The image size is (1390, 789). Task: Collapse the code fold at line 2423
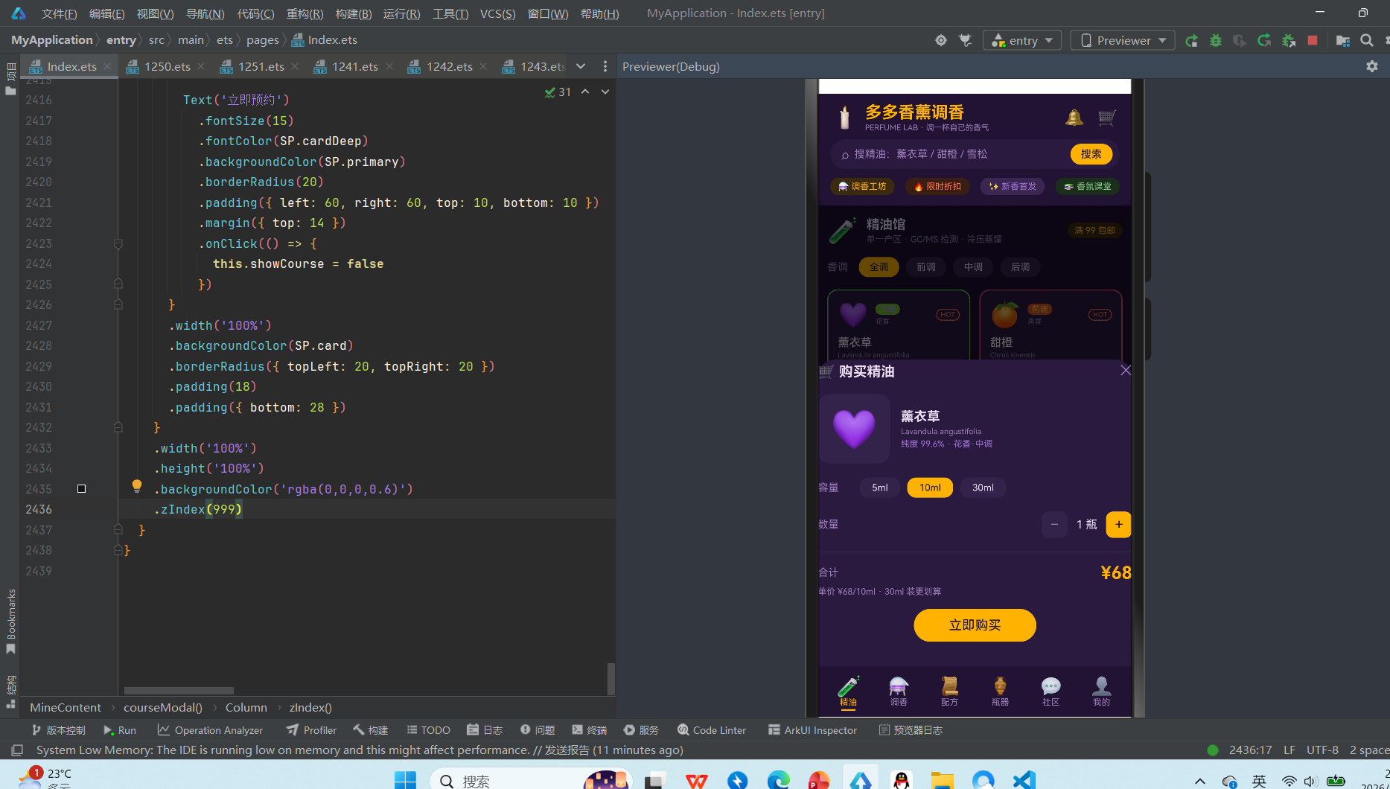pyautogui.click(x=118, y=243)
